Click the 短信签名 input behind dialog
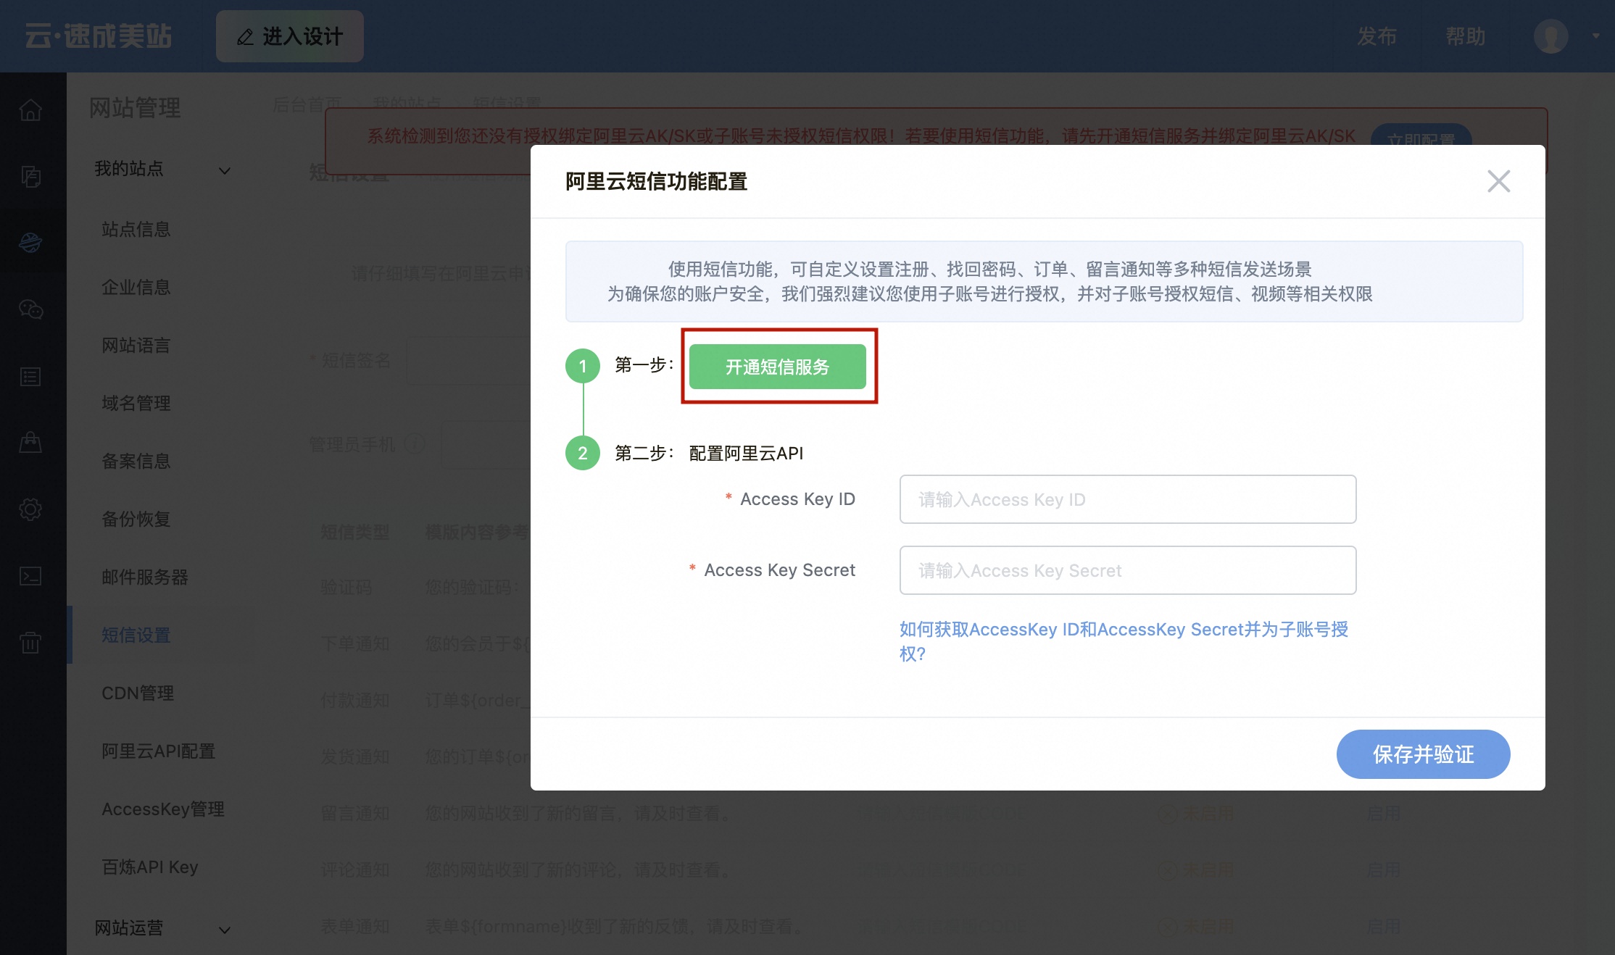Image resolution: width=1615 pixels, height=955 pixels. tap(468, 360)
